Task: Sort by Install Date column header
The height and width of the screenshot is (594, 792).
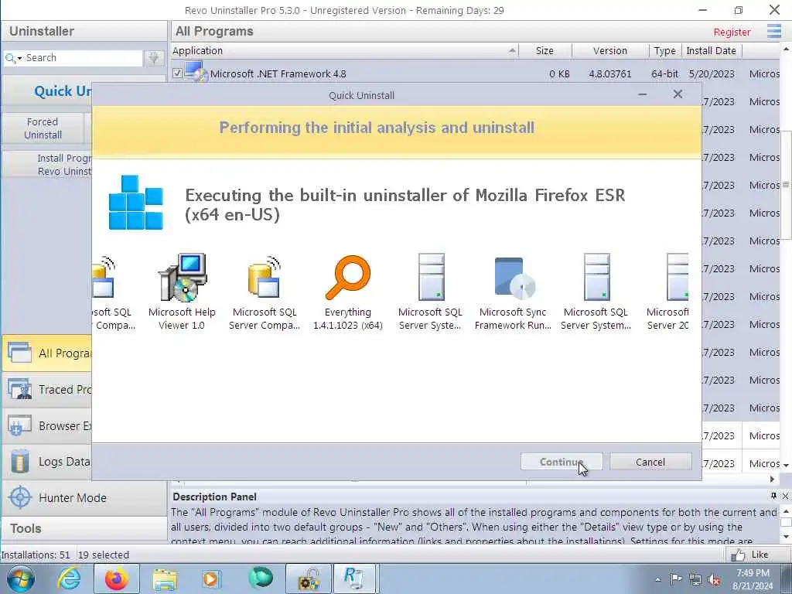Action: click(x=712, y=50)
